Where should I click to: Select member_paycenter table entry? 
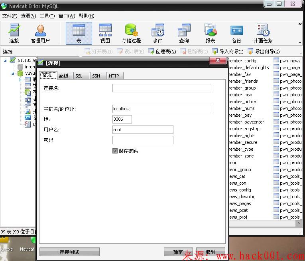(x=247, y=122)
